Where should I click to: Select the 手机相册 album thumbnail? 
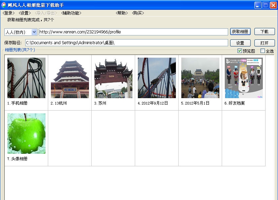coord(26,78)
